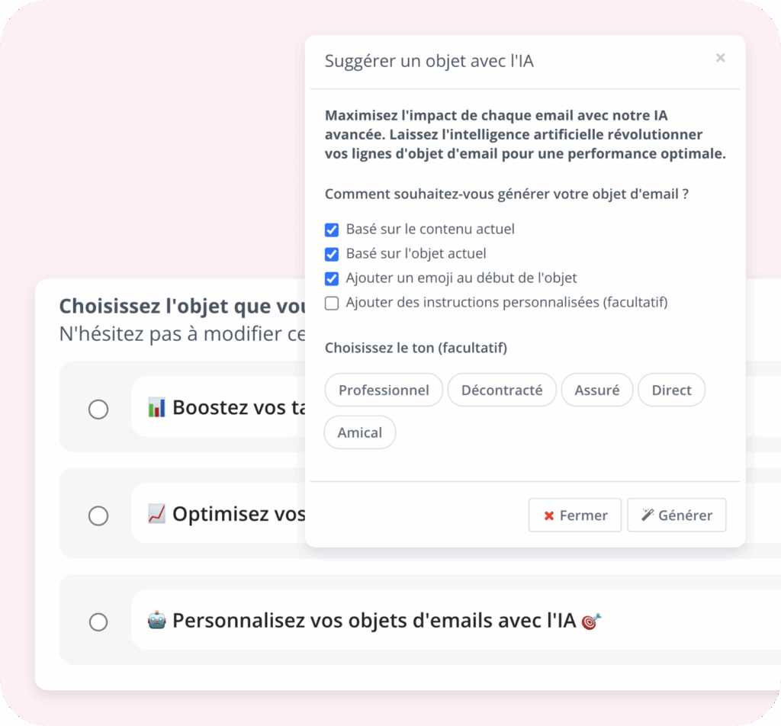Enable custom instructions checkbox

[332, 303]
